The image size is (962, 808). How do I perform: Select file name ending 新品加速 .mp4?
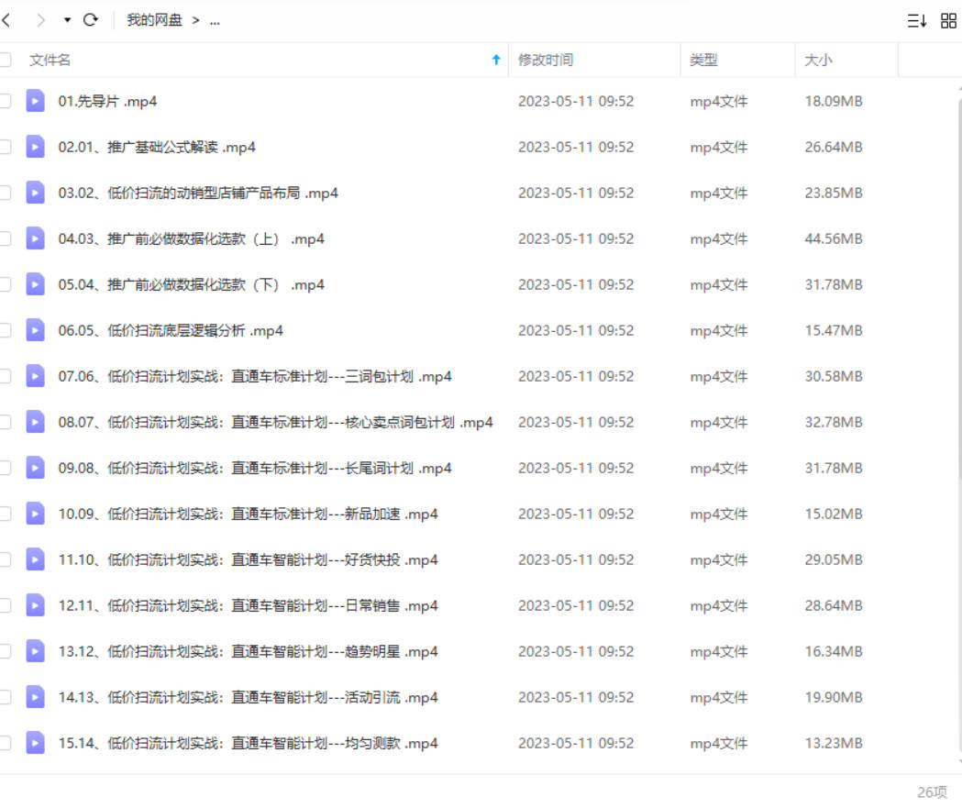tap(248, 515)
